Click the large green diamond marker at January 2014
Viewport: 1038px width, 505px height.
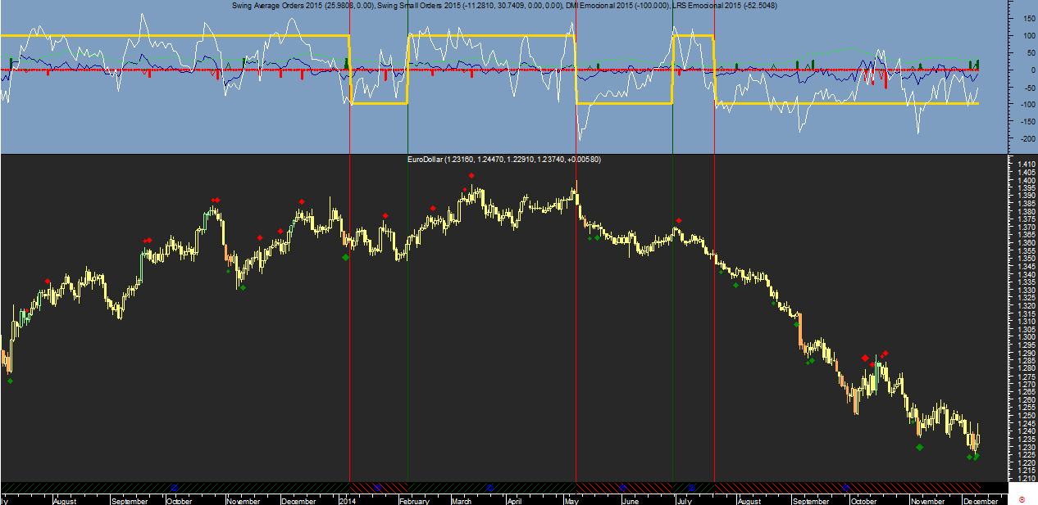pyautogui.click(x=346, y=257)
